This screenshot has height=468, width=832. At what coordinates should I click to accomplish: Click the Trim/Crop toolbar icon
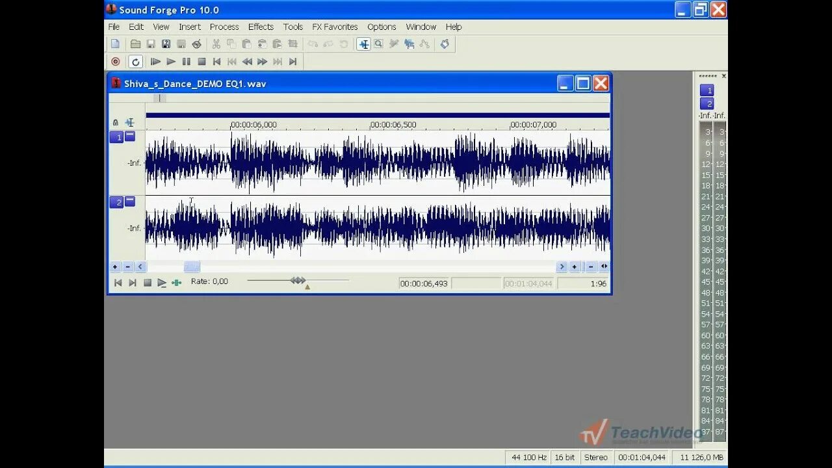292,44
